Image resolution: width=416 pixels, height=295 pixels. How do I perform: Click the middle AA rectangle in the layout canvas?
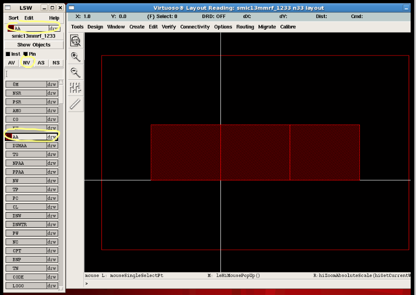(x=255, y=153)
